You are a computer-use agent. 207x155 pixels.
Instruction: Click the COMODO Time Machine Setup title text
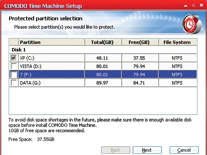(43, 6)
